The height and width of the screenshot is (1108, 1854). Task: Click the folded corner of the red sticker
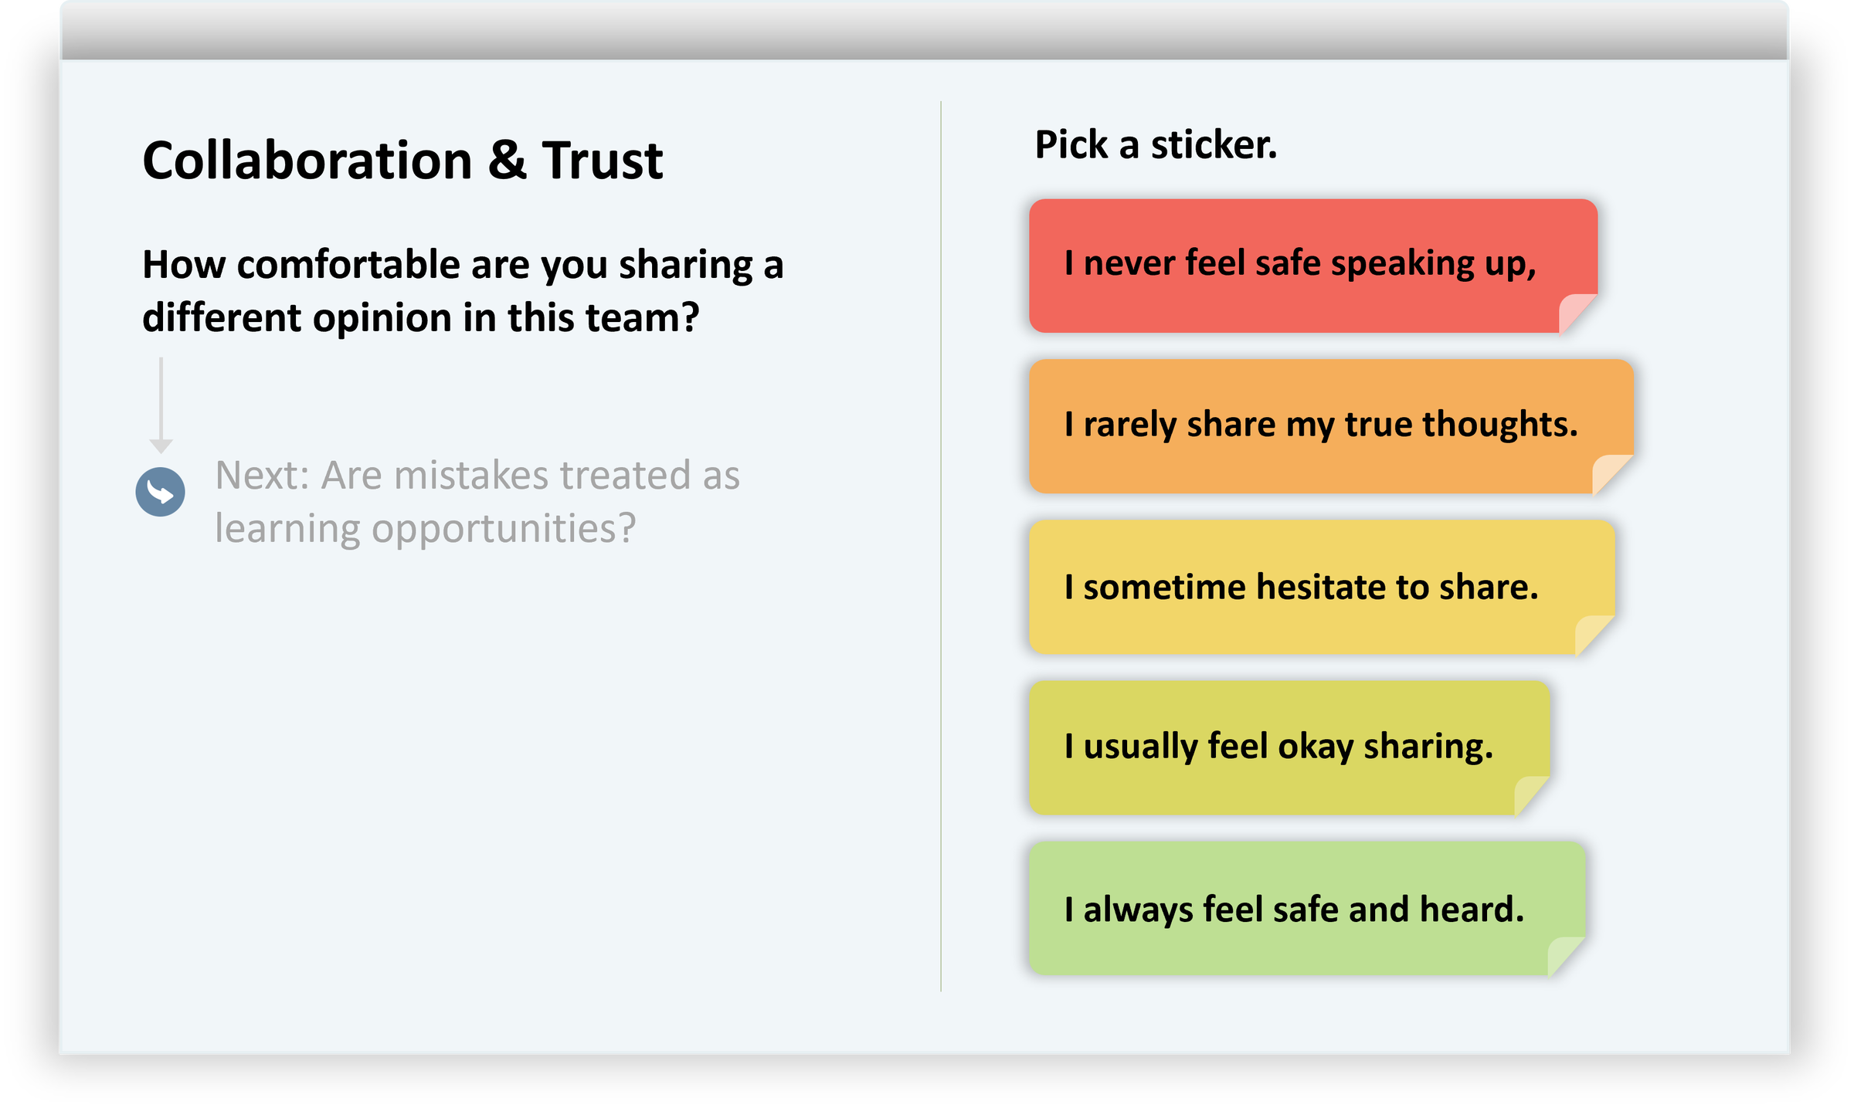point(1573,310)
